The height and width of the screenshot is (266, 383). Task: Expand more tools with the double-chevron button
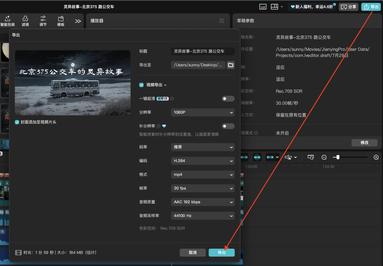tap(78, 21)
